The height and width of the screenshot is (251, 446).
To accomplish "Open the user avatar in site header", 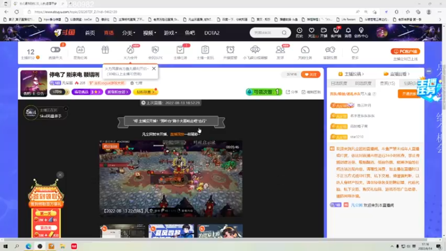I will (381, 33).
